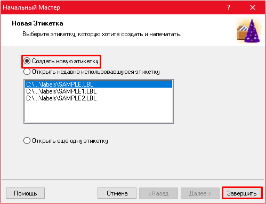
Task: Click the Отмена button
Action: [117, 193]
